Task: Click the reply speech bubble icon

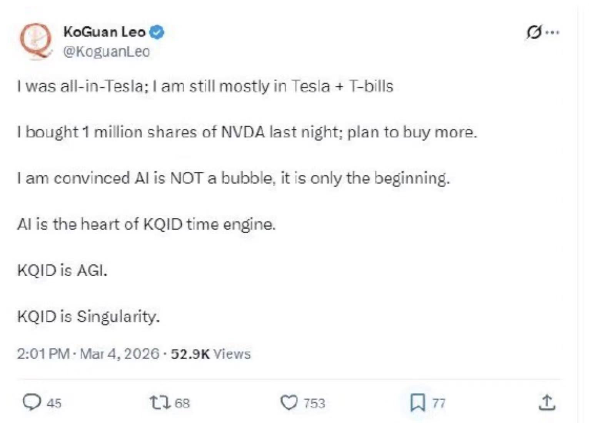Action: [32, 402]
